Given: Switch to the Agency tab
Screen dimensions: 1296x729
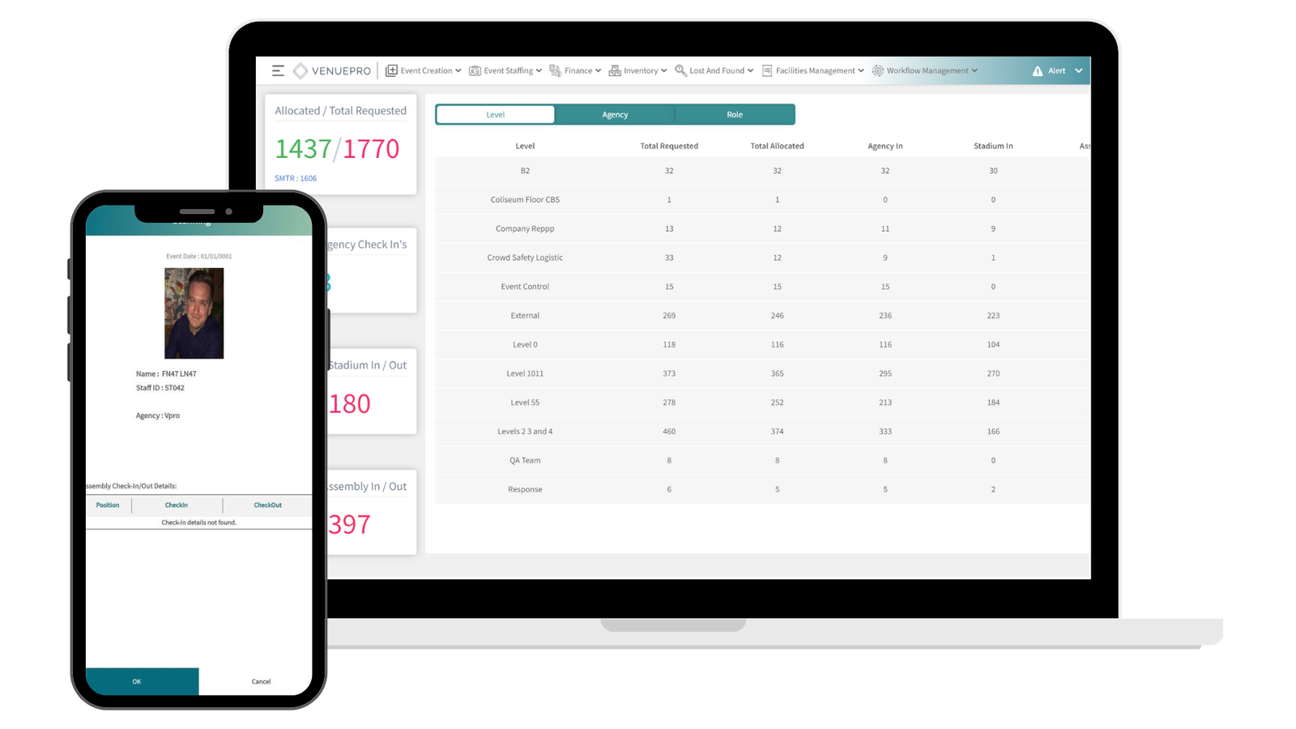Looking at the screenshot, I should tap(615, 115).
